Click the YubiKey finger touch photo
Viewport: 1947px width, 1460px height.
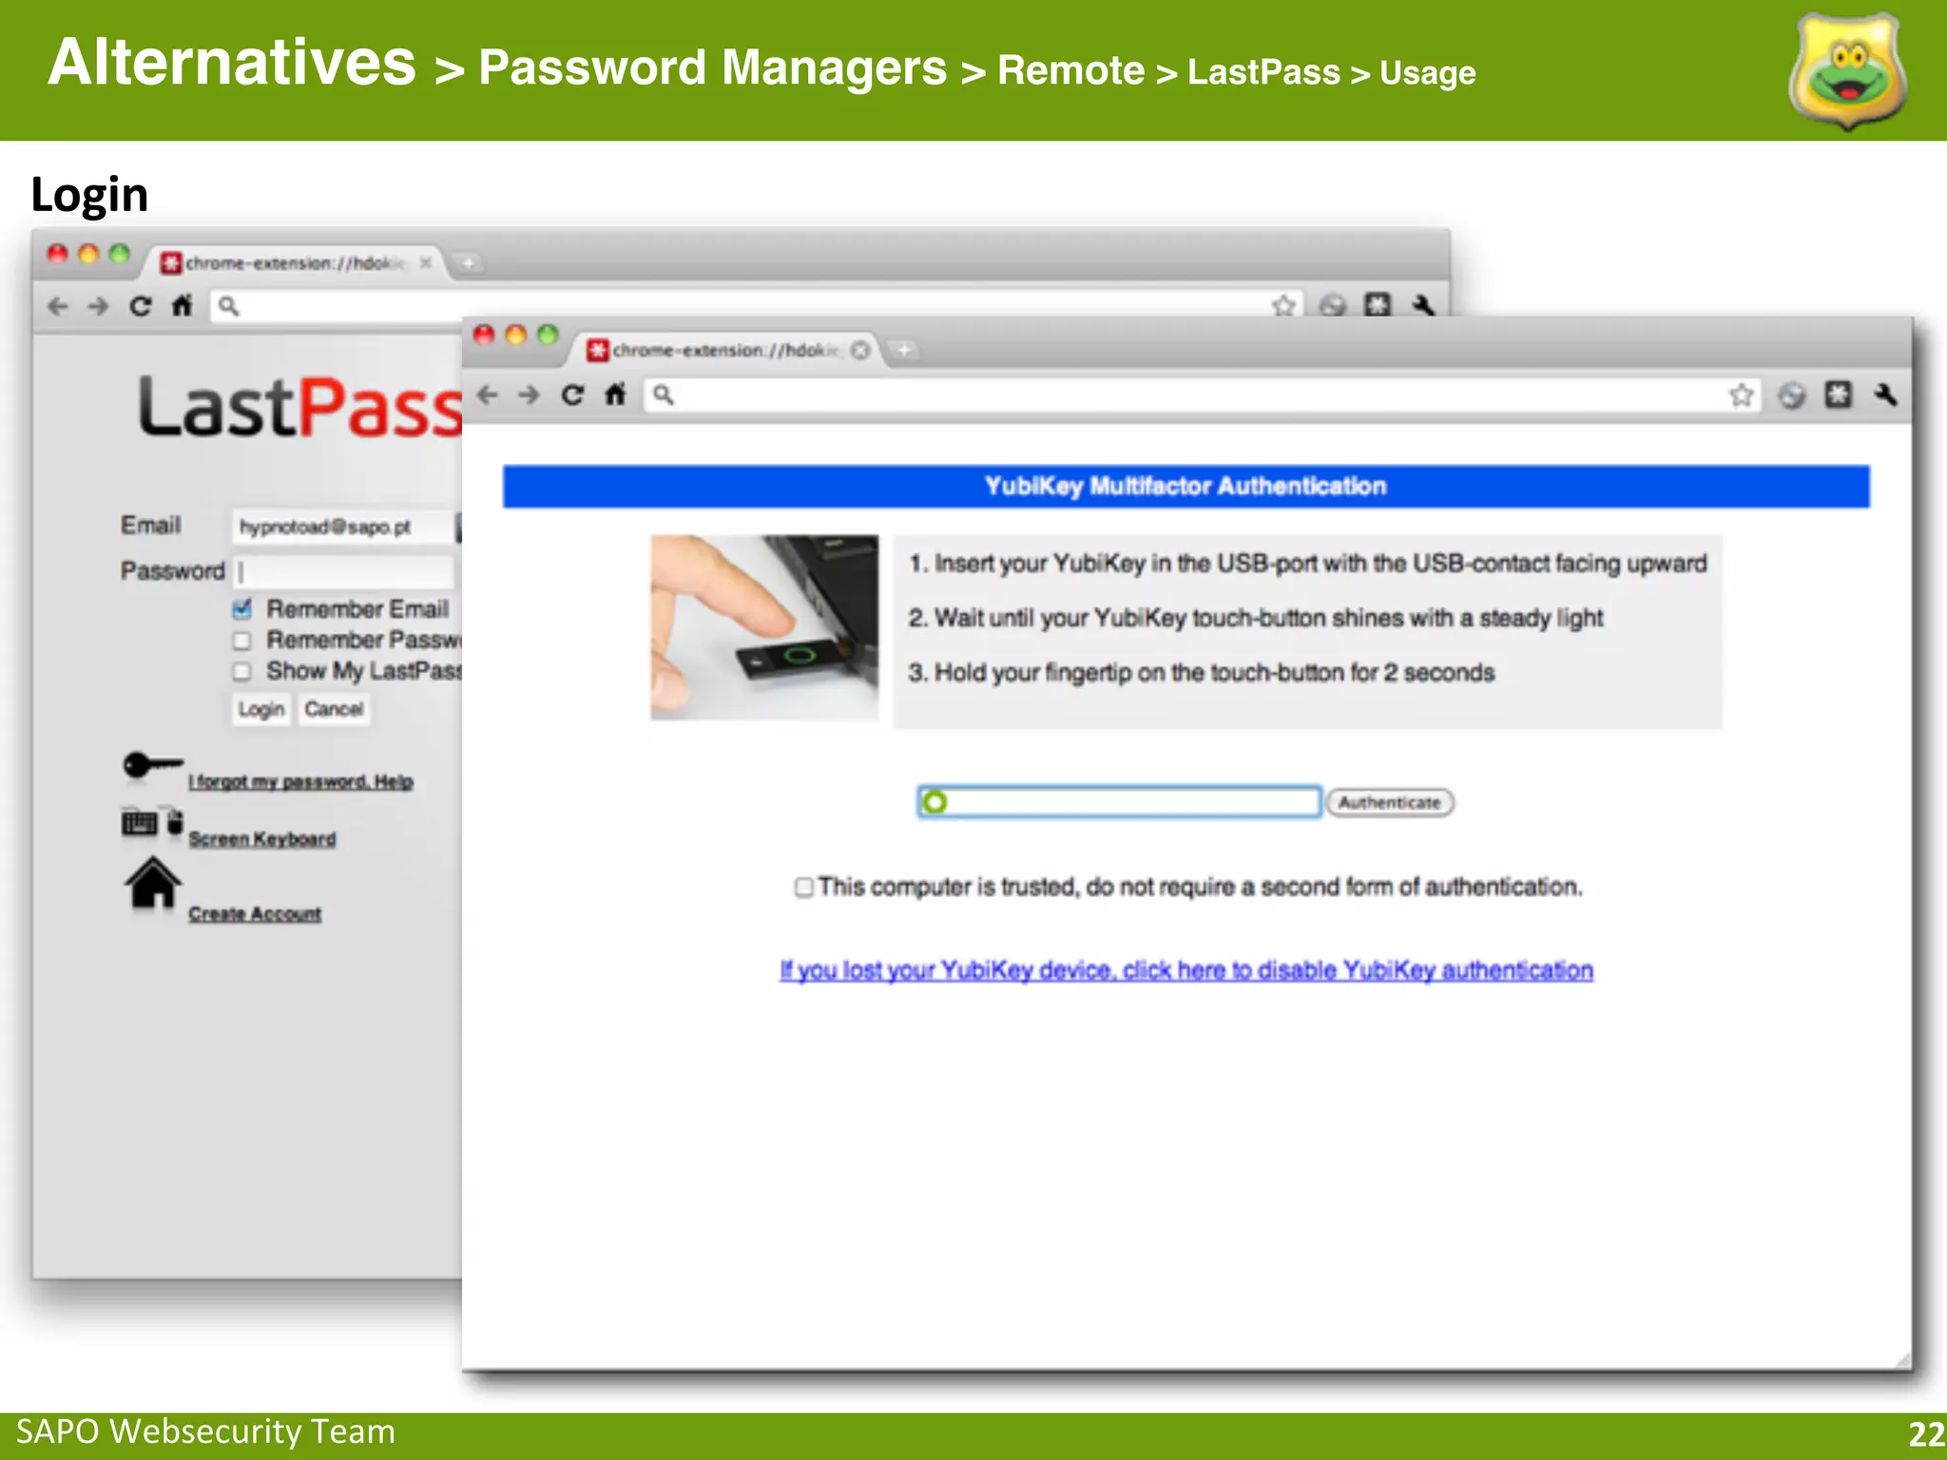(x=764, y=627)
